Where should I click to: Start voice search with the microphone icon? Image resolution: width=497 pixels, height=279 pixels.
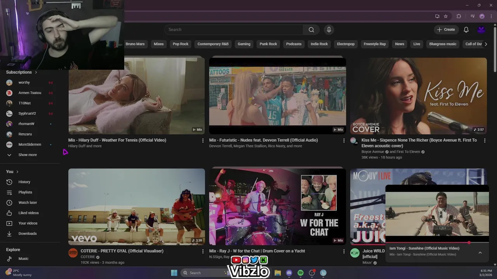pos(329,29)
